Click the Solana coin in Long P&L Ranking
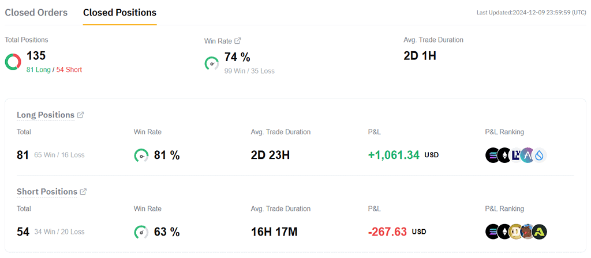This screenshot has height=258, width=591. pyautogui.click(x=493, y=155)
